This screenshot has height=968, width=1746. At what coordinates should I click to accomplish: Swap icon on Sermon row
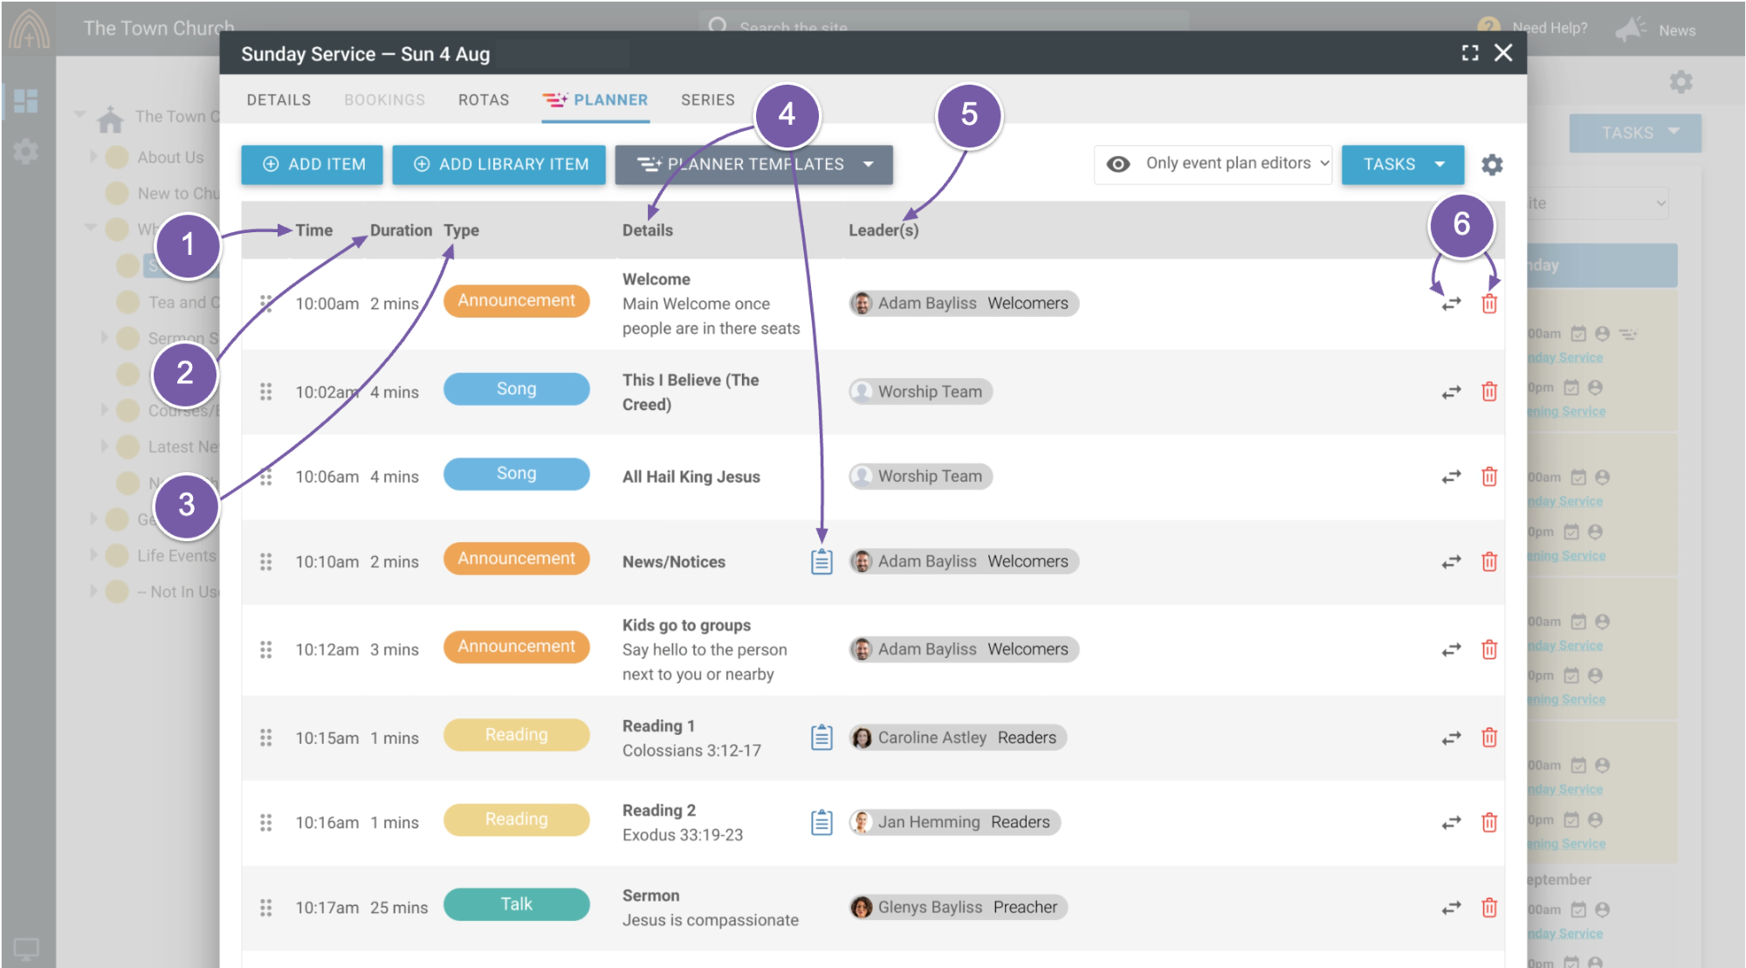pyautogui.click(x=1451, y=908)
